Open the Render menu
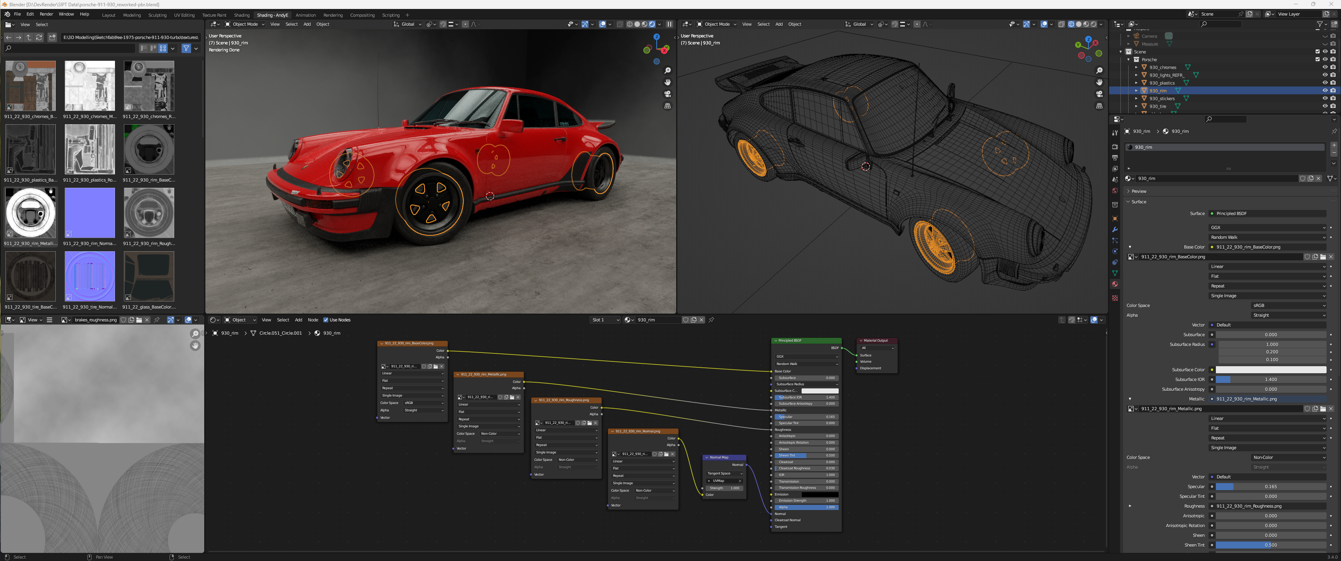The width and height of the screenshot is (1341, 561). (x=46, y=14)
